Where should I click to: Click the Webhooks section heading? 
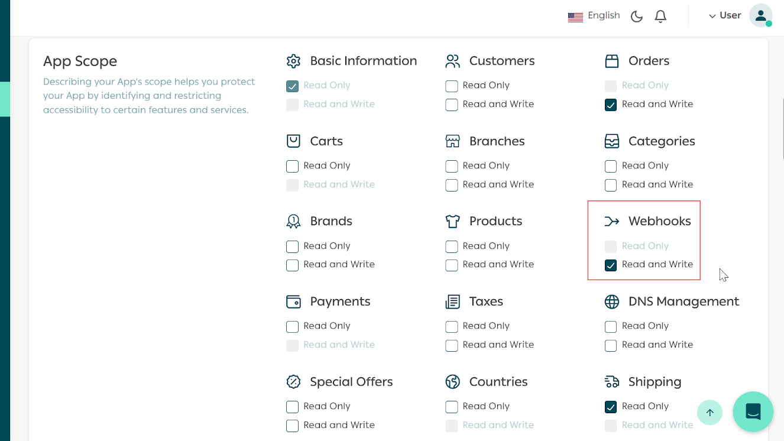[x=659, y=221]
